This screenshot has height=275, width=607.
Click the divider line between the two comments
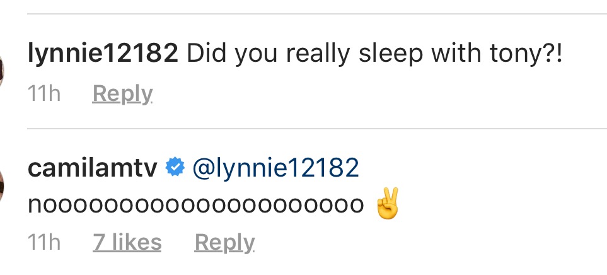coord(317,128)
